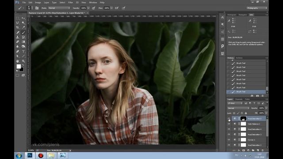Viewport: 283px width, 159px height.
Task: Hide the Curves 1 layer
Action: pyautogui.click(x=229, y=140)
